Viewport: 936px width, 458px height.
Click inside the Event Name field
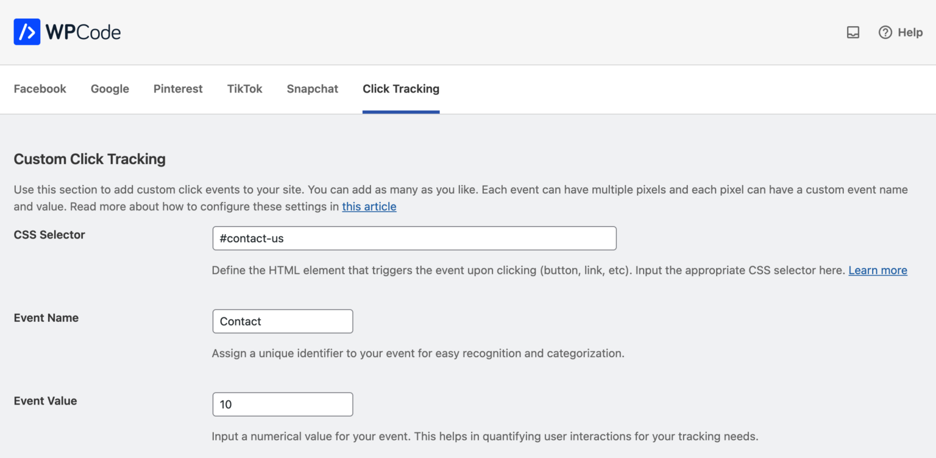pos(282,321)
